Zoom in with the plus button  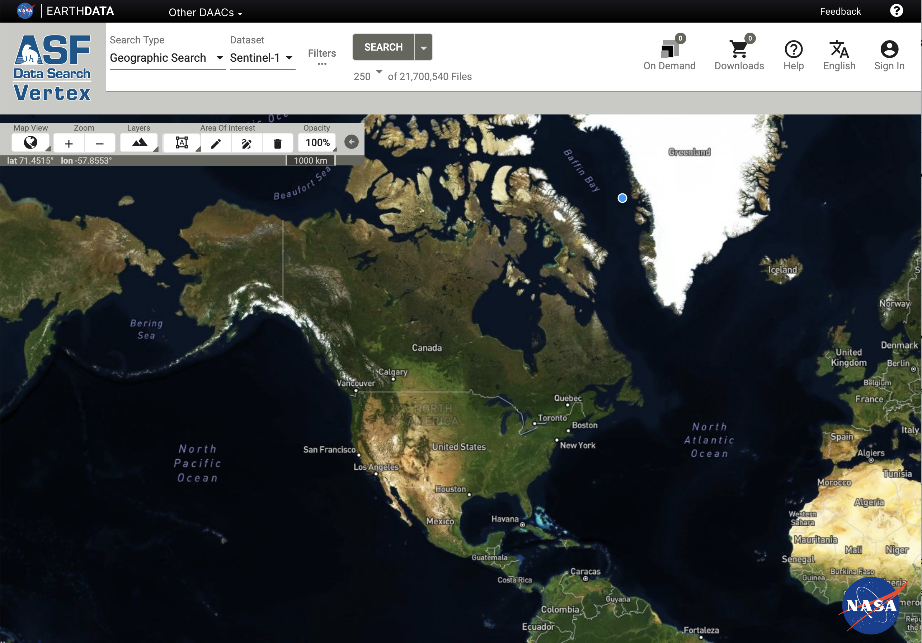point(69,144)
